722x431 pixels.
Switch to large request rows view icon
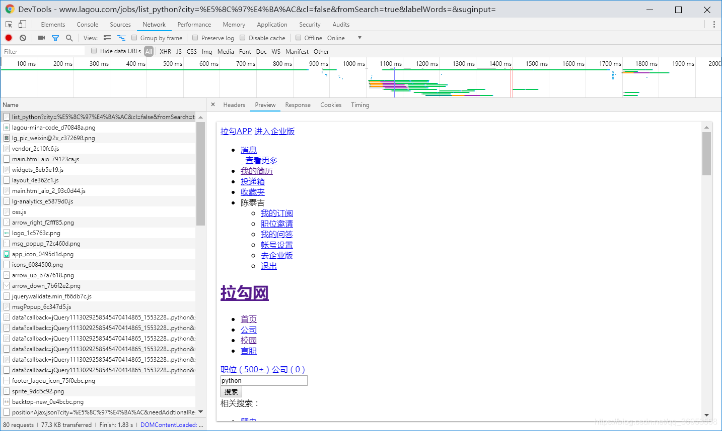tap(107, 38)
